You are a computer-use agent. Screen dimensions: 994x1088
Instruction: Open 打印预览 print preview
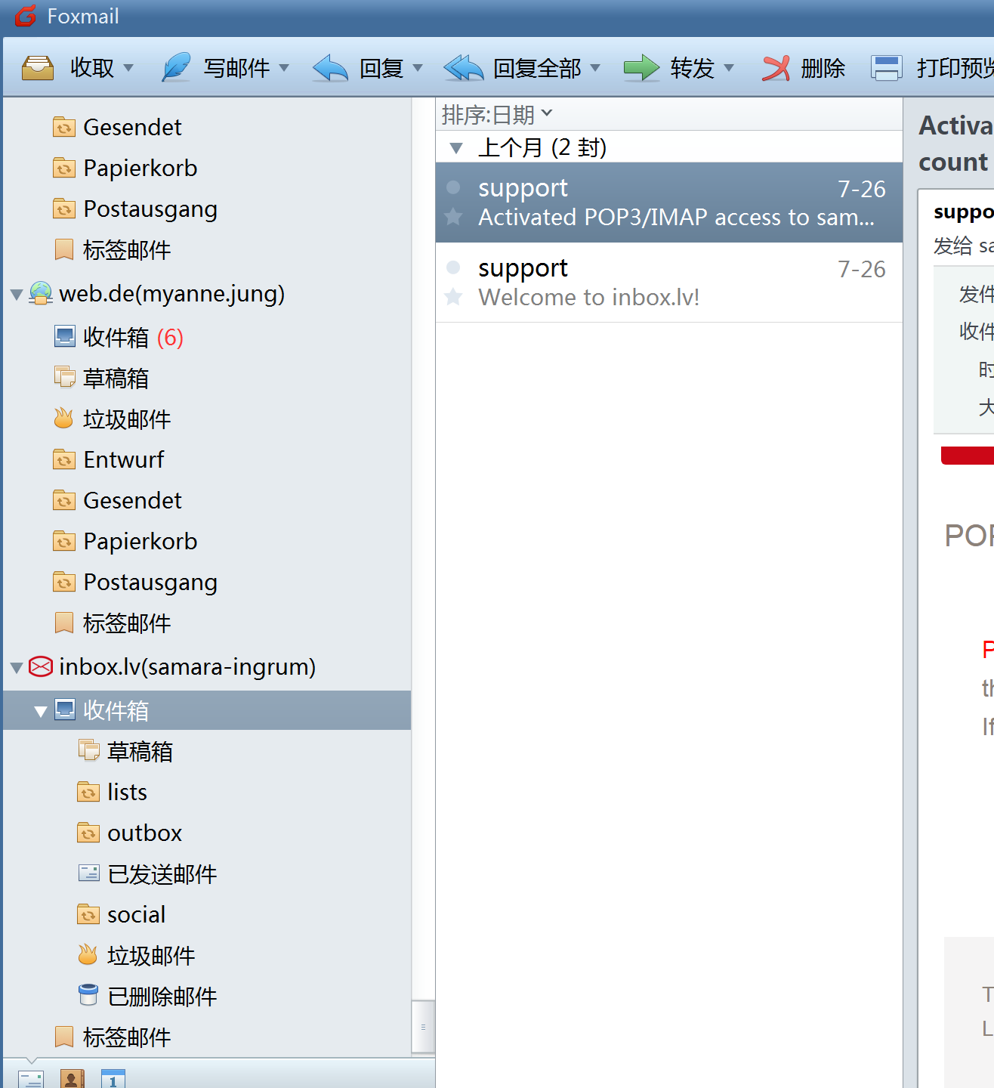[932, 68]
